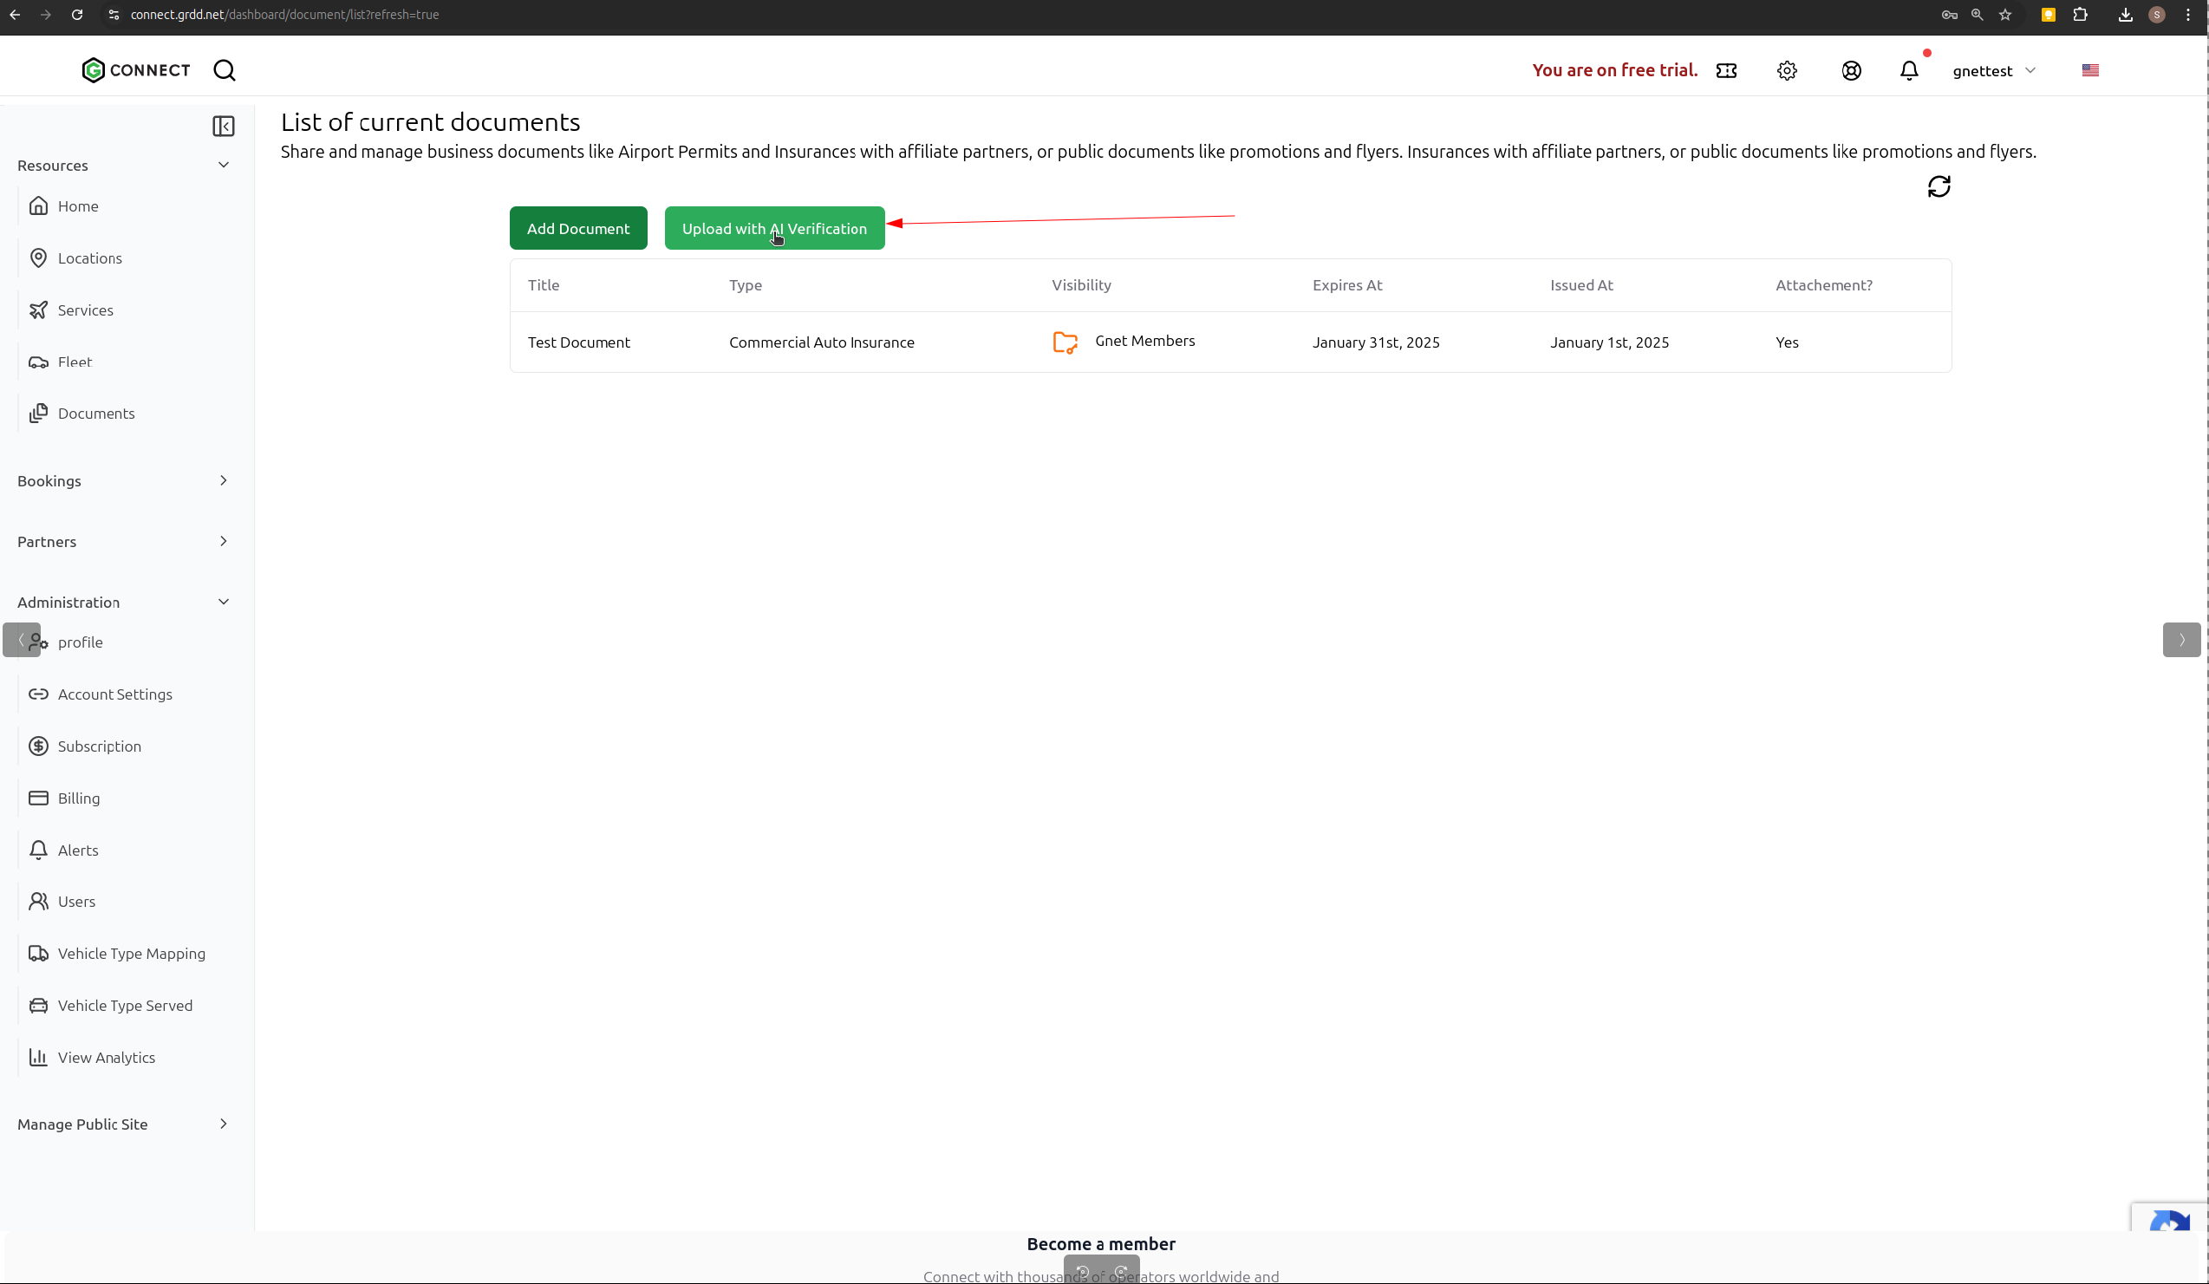Open the gnettest user dropdown

[x=1992, y=71]
